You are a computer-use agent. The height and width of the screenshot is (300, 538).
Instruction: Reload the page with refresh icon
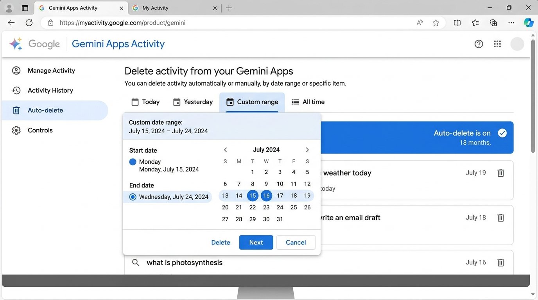pyautogui.click(x=29, y=23)
